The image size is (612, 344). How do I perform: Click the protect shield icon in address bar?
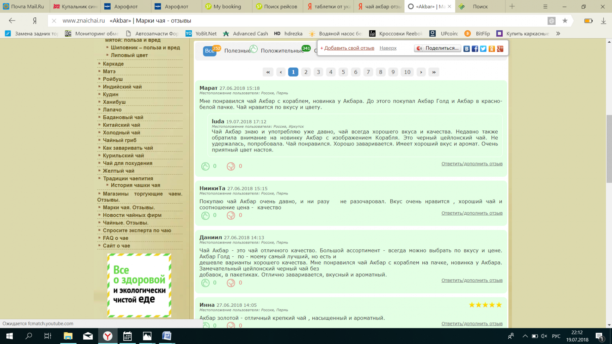[551, 21]
